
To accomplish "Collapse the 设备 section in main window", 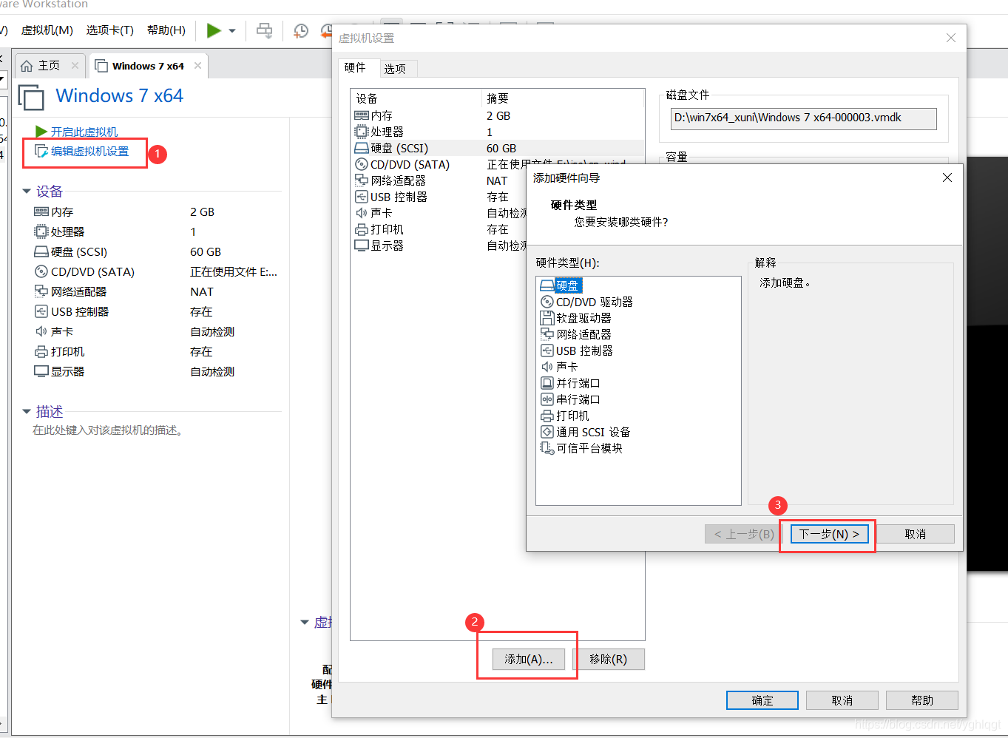I will (x=27, y=192).
